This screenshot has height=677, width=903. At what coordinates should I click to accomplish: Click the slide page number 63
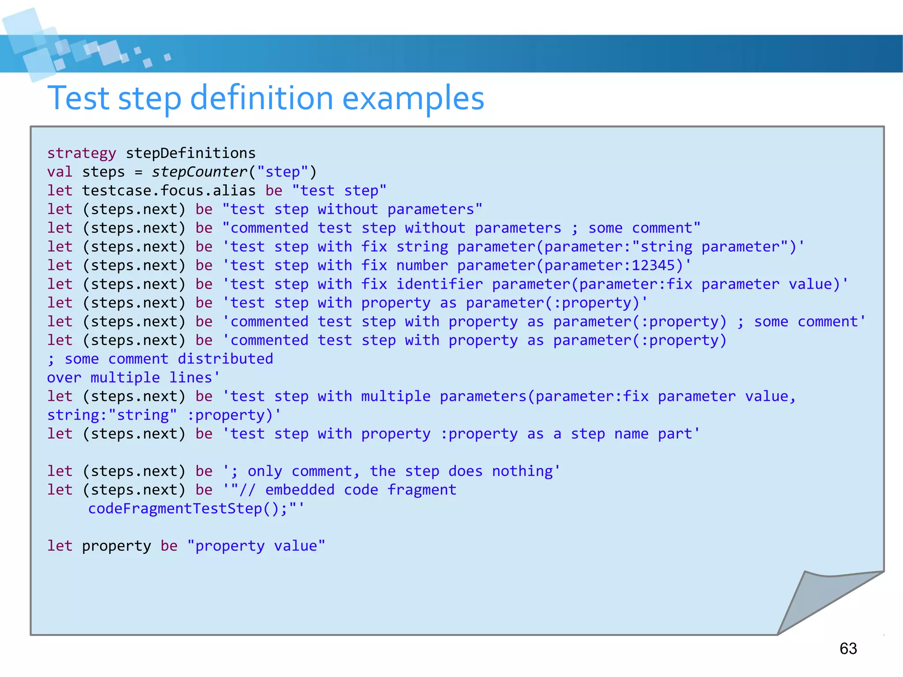(x=848, y=649)
